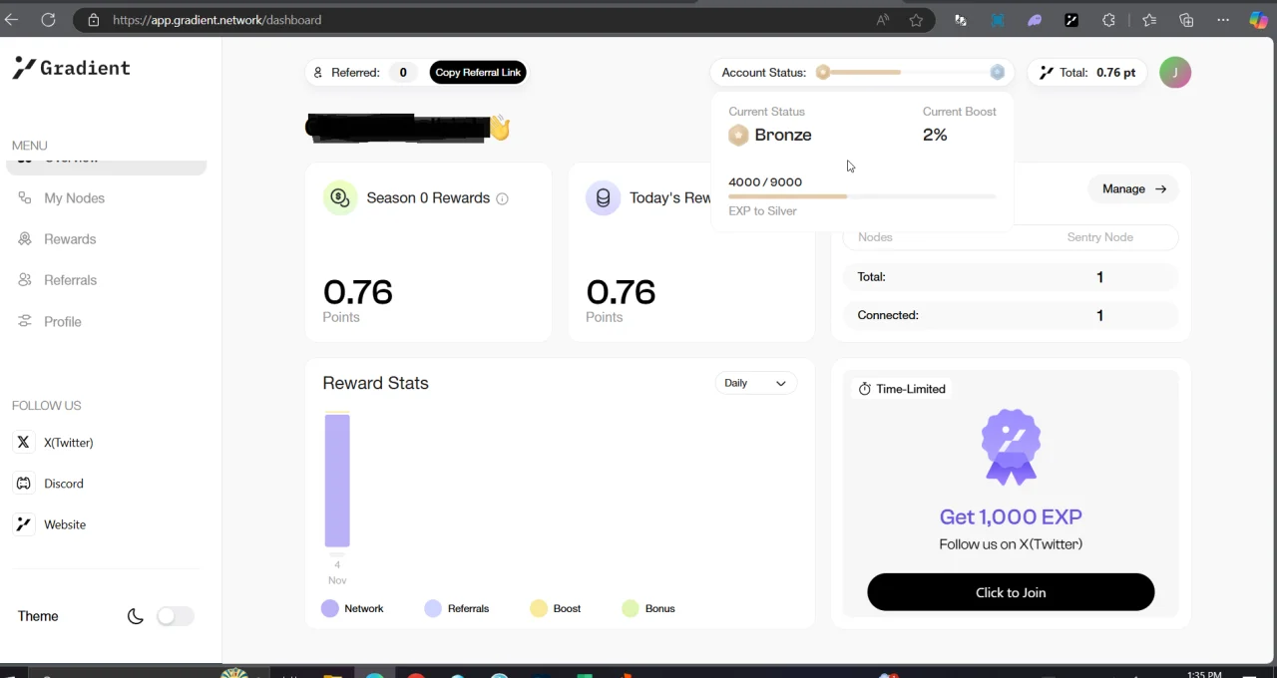1277x678 pixels.
Task: Click the Website Gradient icon
Action: [x=24, y=524]
